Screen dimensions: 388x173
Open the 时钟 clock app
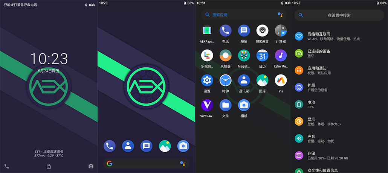click(x=225, y=80)
